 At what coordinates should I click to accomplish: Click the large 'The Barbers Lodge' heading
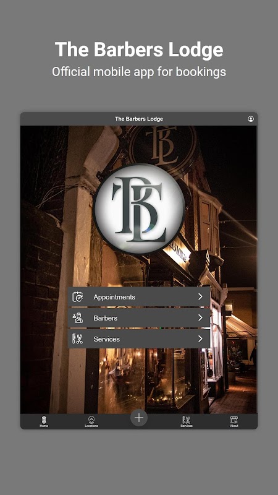[x=139, y=50]
